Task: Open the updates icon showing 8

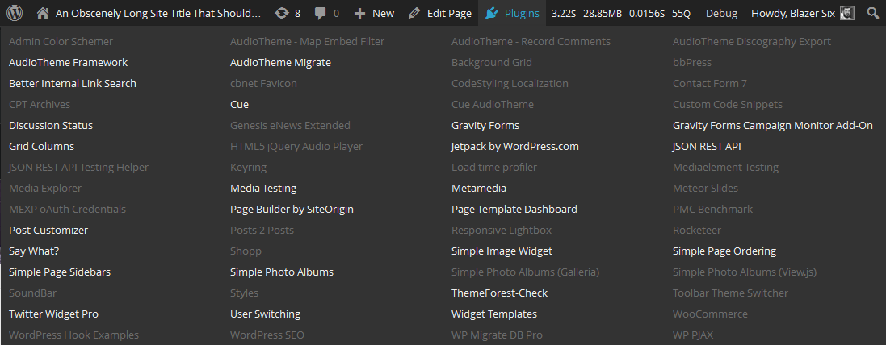Action: (x=281, y=13)
